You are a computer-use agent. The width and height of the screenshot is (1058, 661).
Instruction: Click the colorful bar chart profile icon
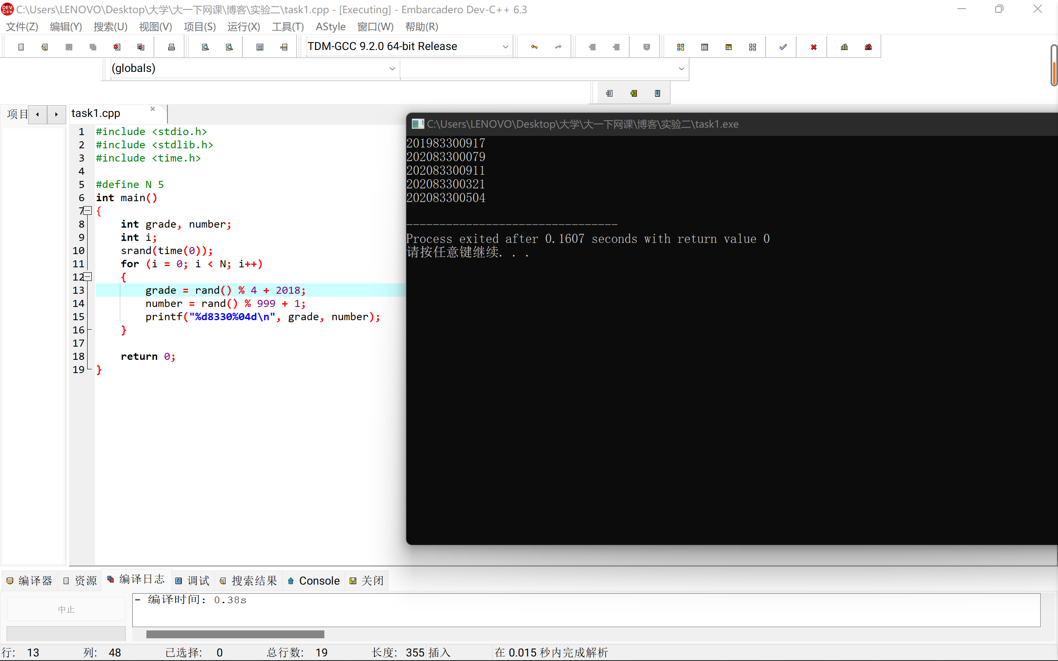[844, 47]
